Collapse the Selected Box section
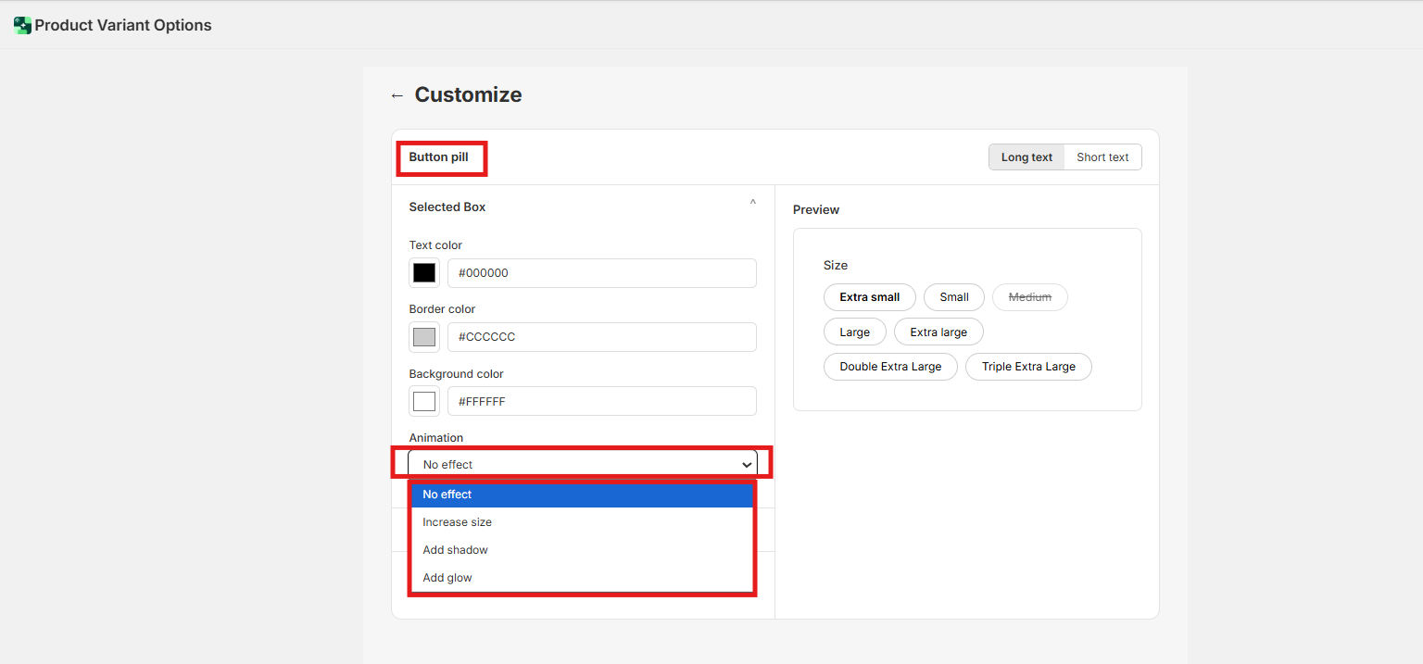This screenshot has width=1423, height=664. (752, 203)
